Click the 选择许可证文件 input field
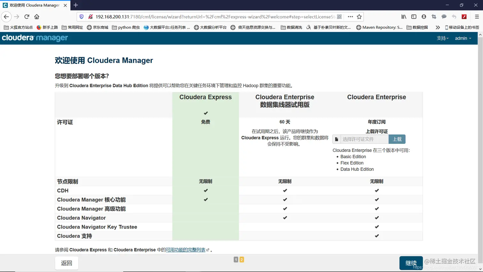 coord(364,139)
